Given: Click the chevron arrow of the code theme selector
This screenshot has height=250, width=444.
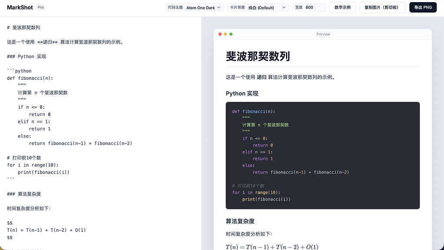Looking at the screenshot, I should (219, 7).
